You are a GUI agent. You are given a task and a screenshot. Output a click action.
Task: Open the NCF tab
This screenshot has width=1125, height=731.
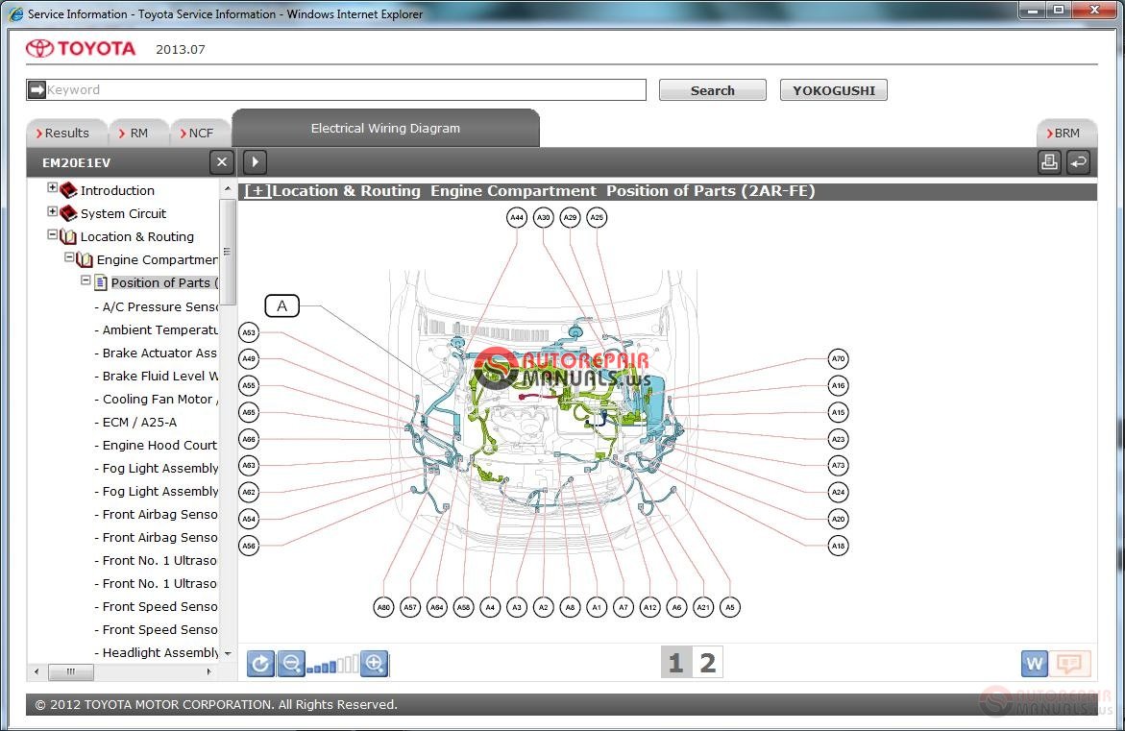tap(201, 133)
